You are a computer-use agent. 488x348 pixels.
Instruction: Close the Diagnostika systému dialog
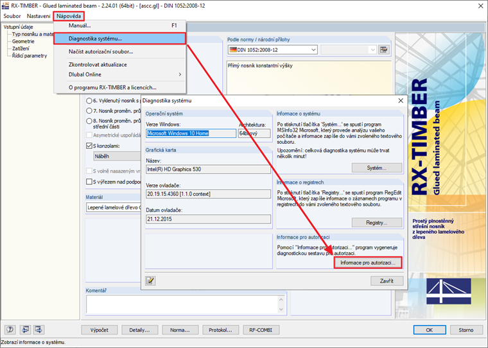tap(401, 101)
